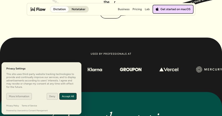Open More Information in privacy dialog
This screenshot has width=222, height=116.
(x=19, y=96)
